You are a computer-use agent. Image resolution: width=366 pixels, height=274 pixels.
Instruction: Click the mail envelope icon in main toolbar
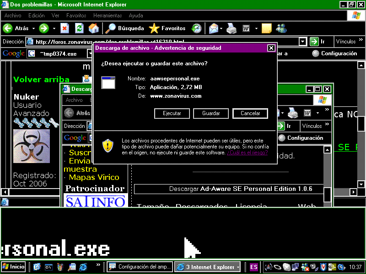pos(214,28)
